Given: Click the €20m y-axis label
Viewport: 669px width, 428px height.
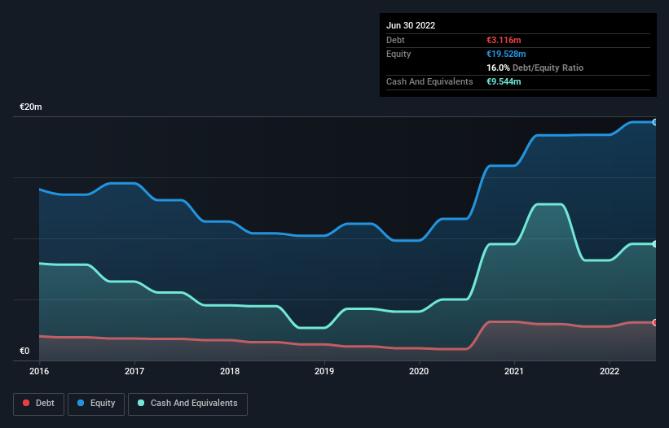Looking at the screenshot, I should click(31, 107).
